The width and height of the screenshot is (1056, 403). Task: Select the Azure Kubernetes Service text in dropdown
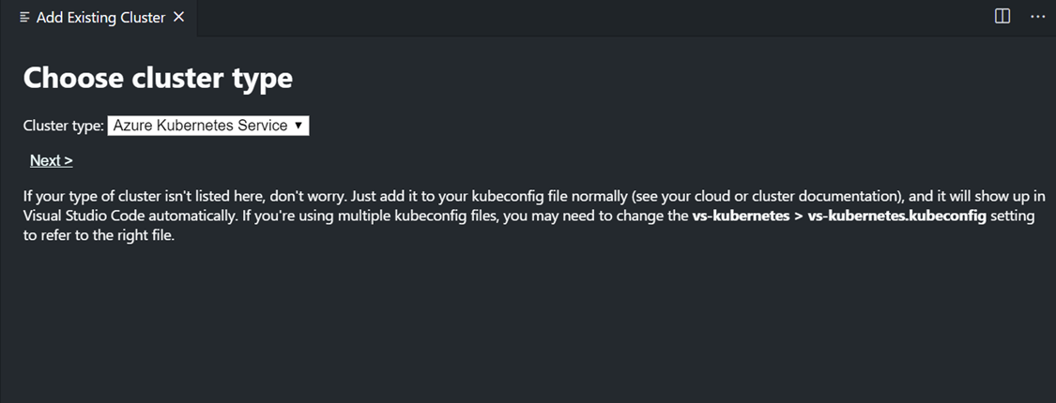pos(200,126)
